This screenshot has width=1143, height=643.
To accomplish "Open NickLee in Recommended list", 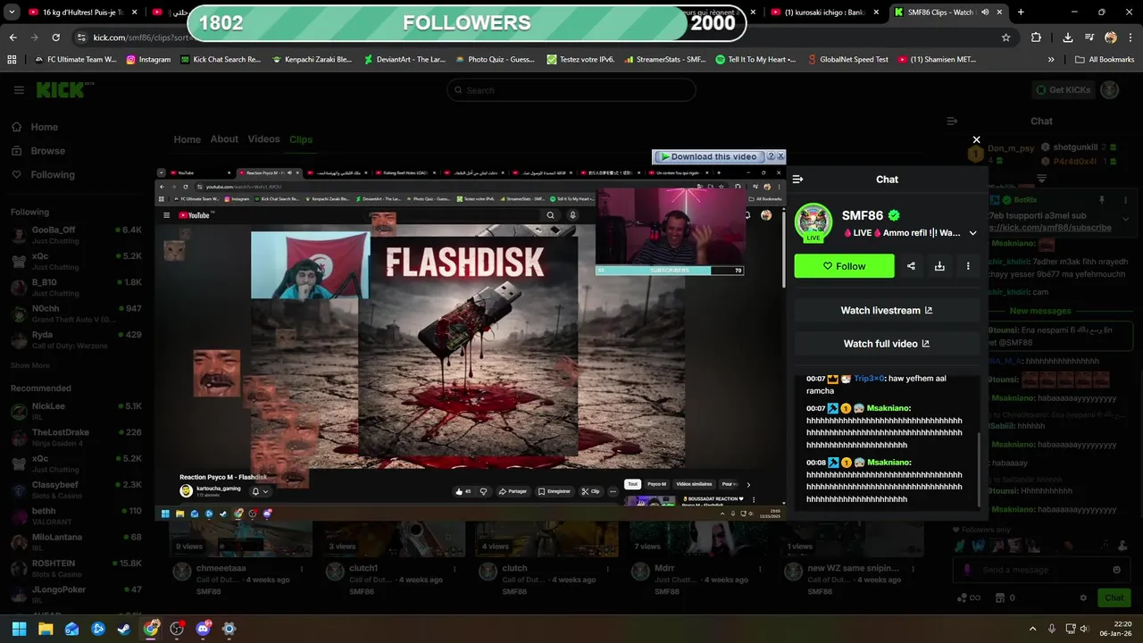I will click(x=76, y=411).
